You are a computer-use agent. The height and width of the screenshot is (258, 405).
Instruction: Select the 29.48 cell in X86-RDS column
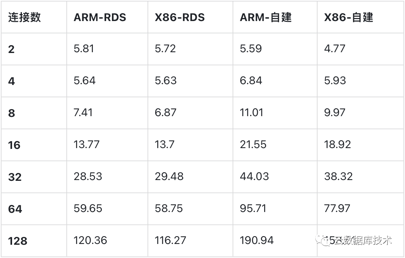[169, 177]
